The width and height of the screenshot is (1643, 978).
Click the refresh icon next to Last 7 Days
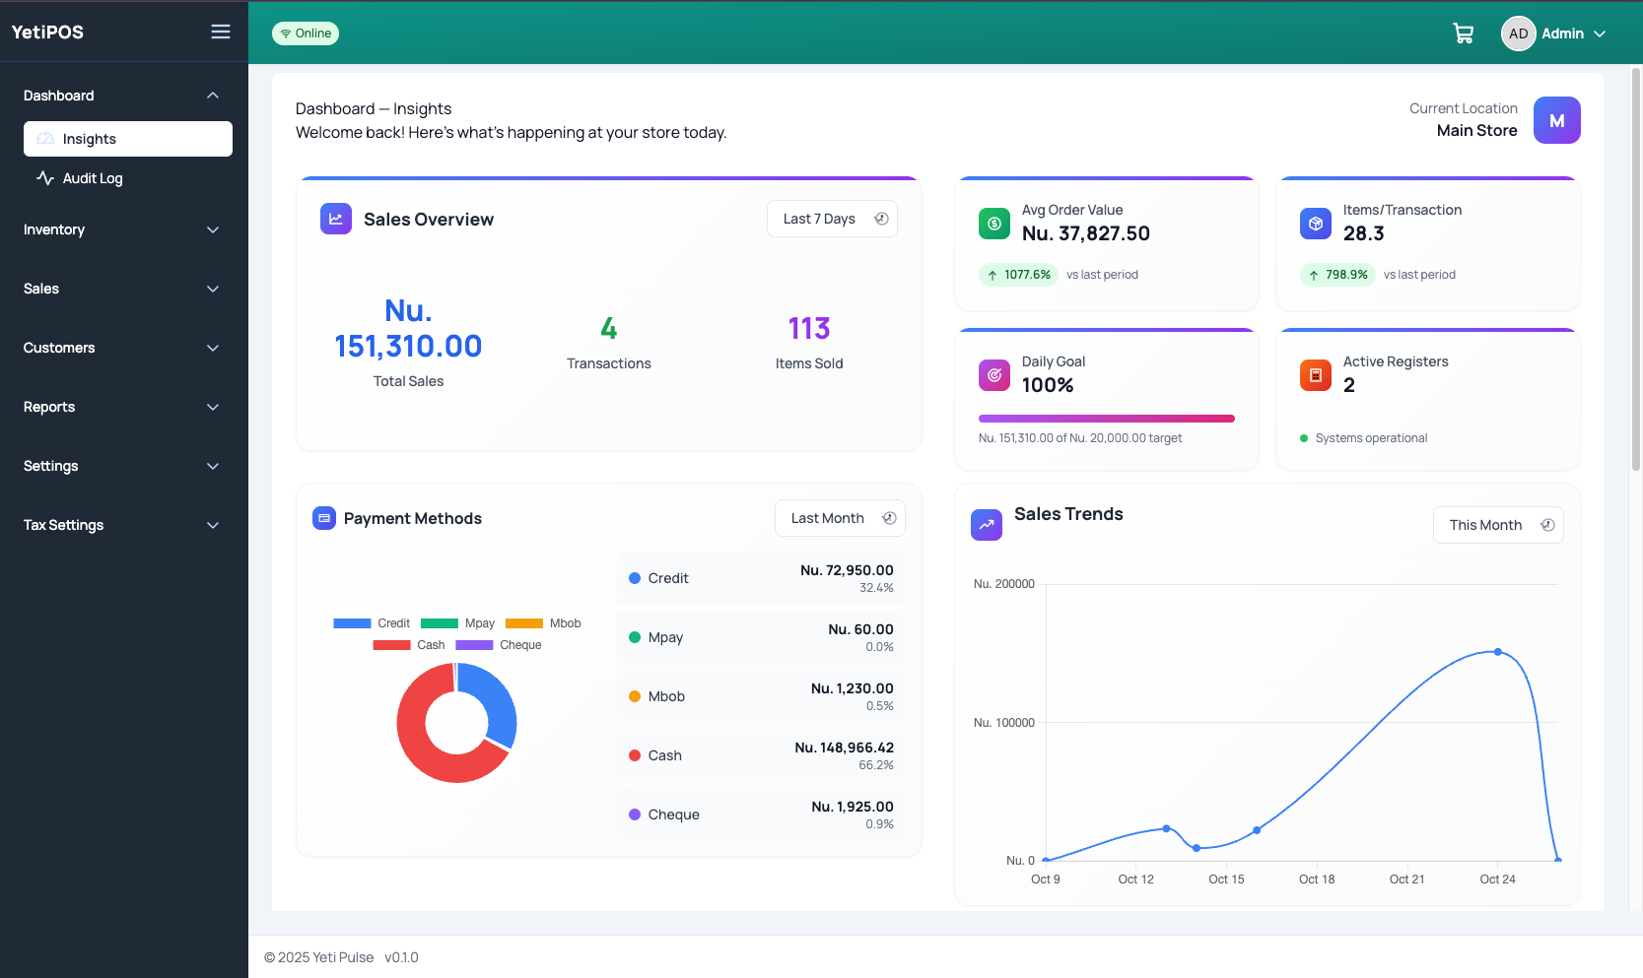(881, 218)
